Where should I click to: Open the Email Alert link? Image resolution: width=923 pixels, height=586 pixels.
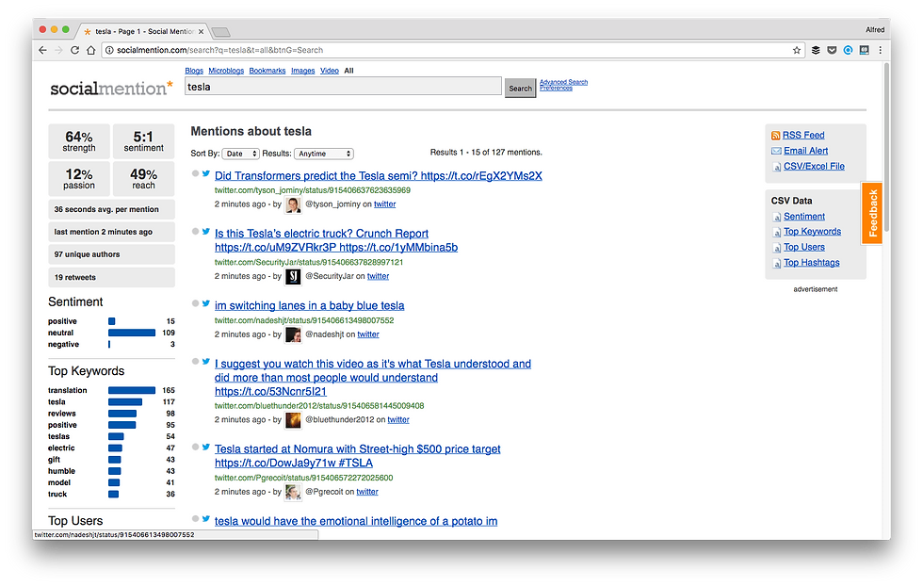click(805, 151)
